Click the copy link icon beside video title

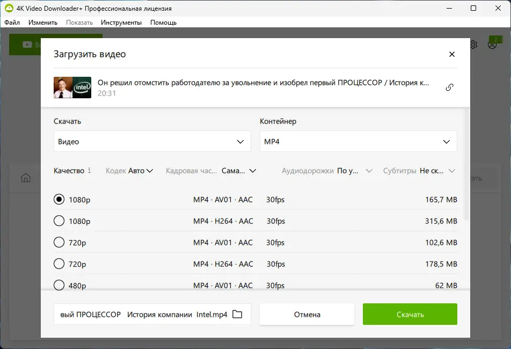tap(449, 87)
